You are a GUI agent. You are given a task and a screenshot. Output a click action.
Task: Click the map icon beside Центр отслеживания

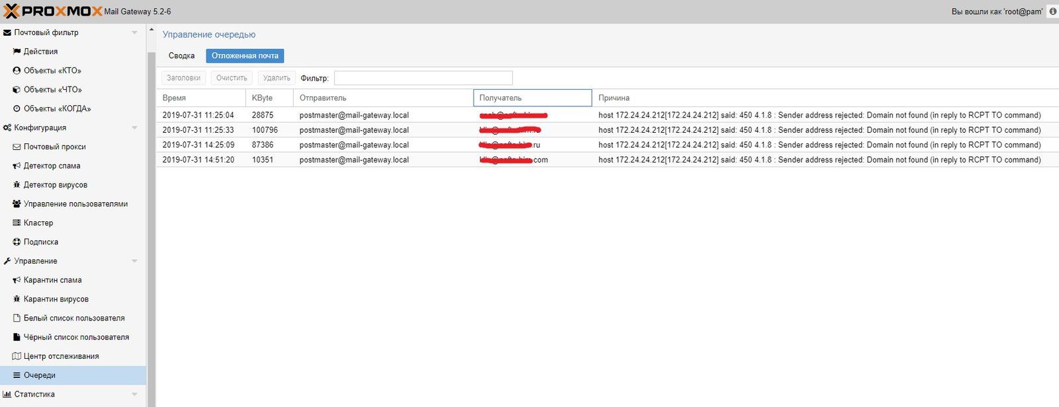17,356
